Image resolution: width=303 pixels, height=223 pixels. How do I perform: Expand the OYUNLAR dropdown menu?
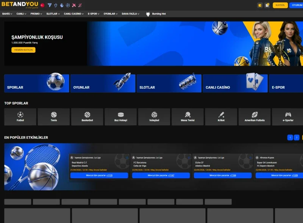(x=111, y=14)
